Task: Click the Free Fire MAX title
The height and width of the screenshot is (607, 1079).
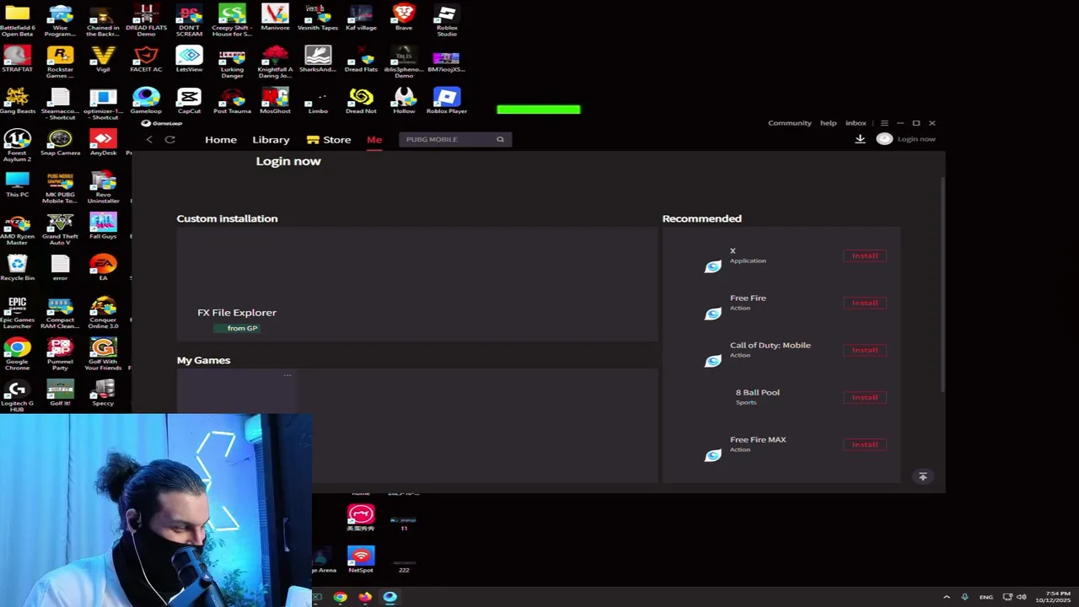Action: tap(758, 439)
